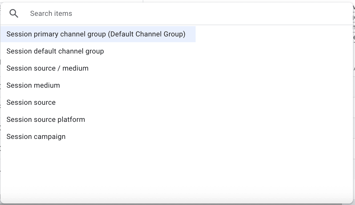
Task: Click the magnifying glass search icon
Action: pos(14,13)
